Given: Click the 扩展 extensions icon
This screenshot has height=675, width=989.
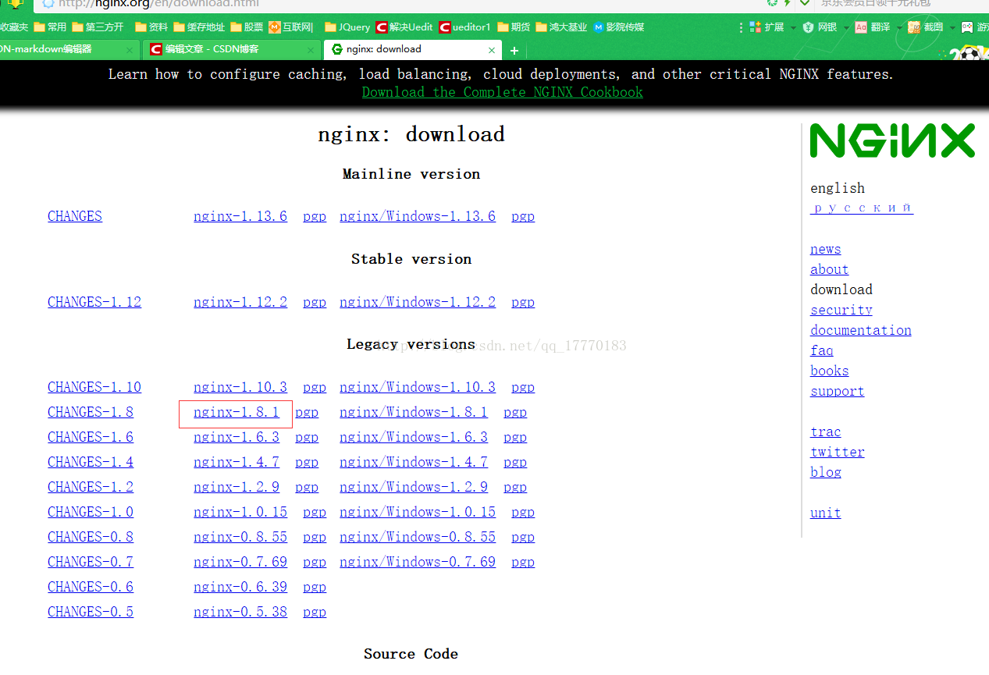Looking at the screenshot, I should click(x=756, y=27).
